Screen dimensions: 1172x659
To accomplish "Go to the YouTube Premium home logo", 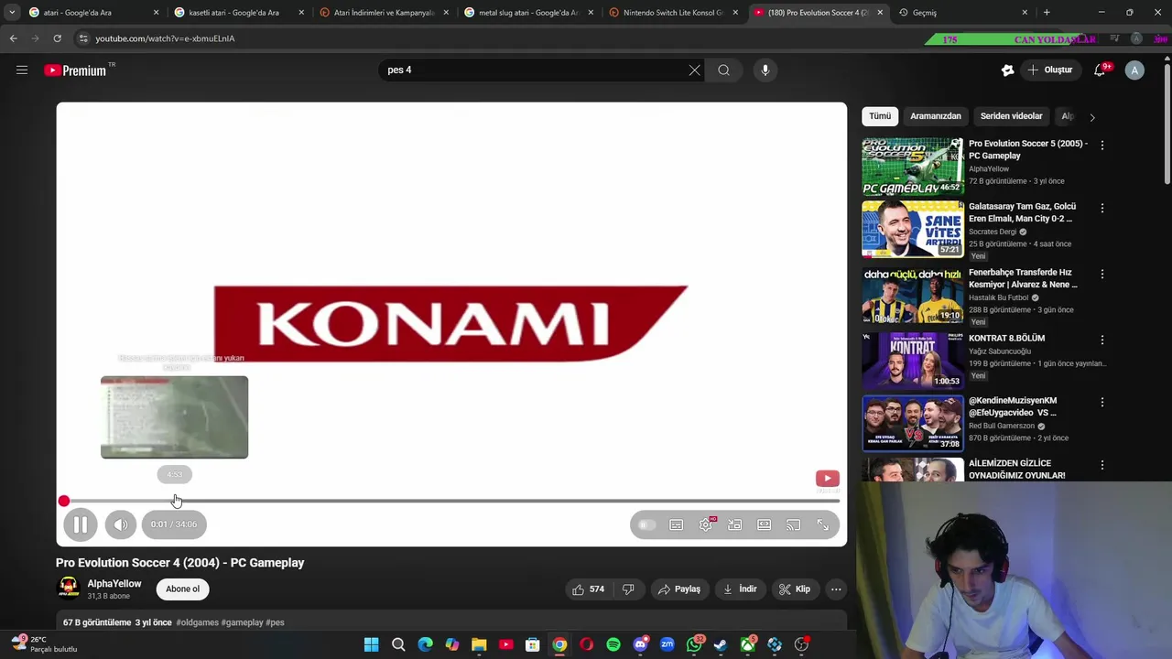I will 75,70.
